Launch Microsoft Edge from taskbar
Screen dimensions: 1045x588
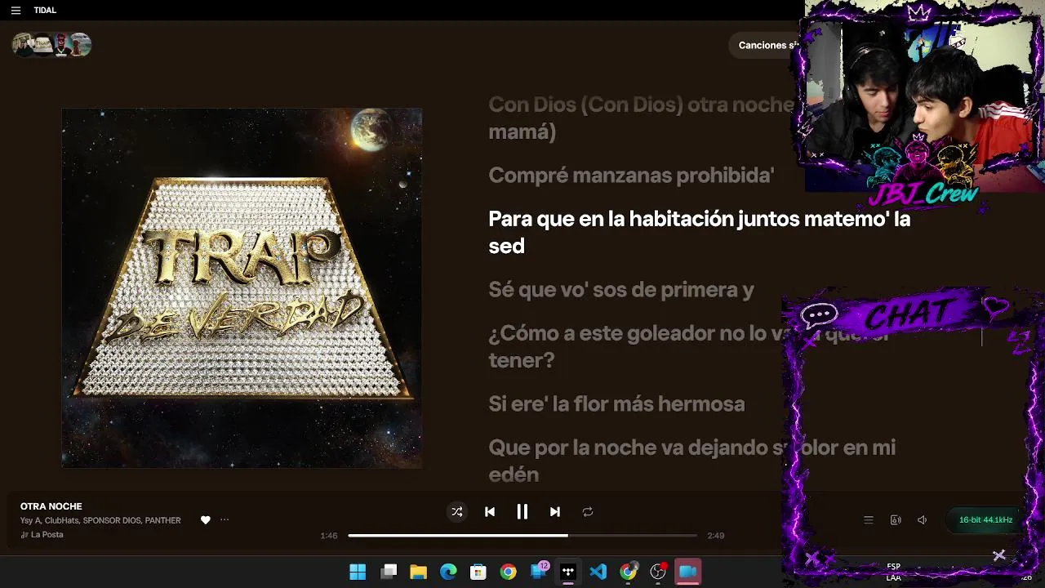click(448, 572)
